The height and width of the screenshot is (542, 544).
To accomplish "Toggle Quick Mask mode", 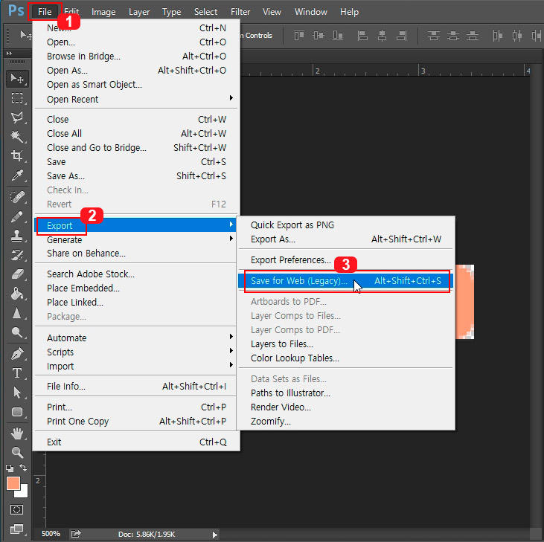I will click(x=16, y=510).
